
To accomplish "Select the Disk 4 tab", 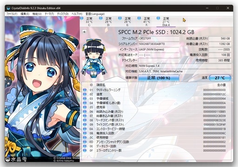I will [x=166, y=21].
